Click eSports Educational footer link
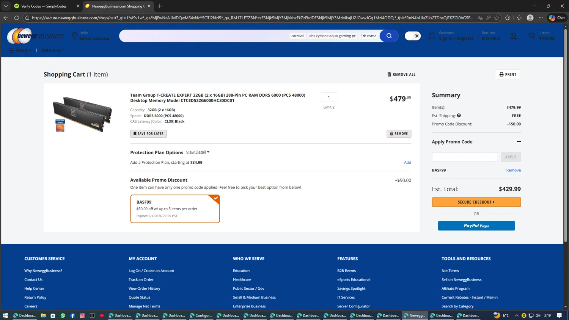The width and height of the screenshot is (569, 320). tap(354, 279)
